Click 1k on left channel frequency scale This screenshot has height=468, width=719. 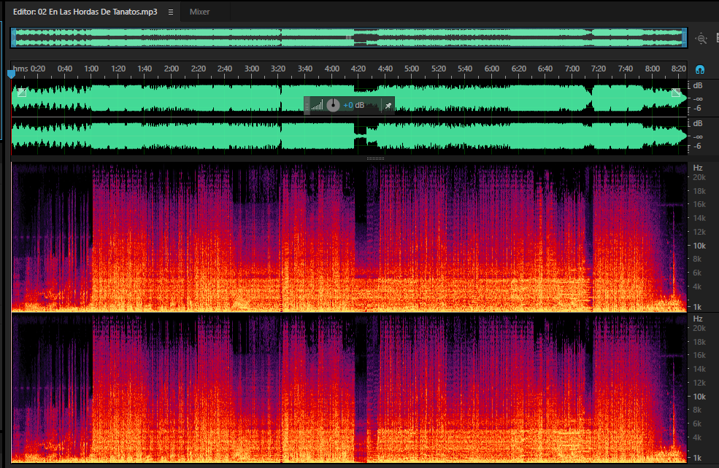[x=697, y=307]
